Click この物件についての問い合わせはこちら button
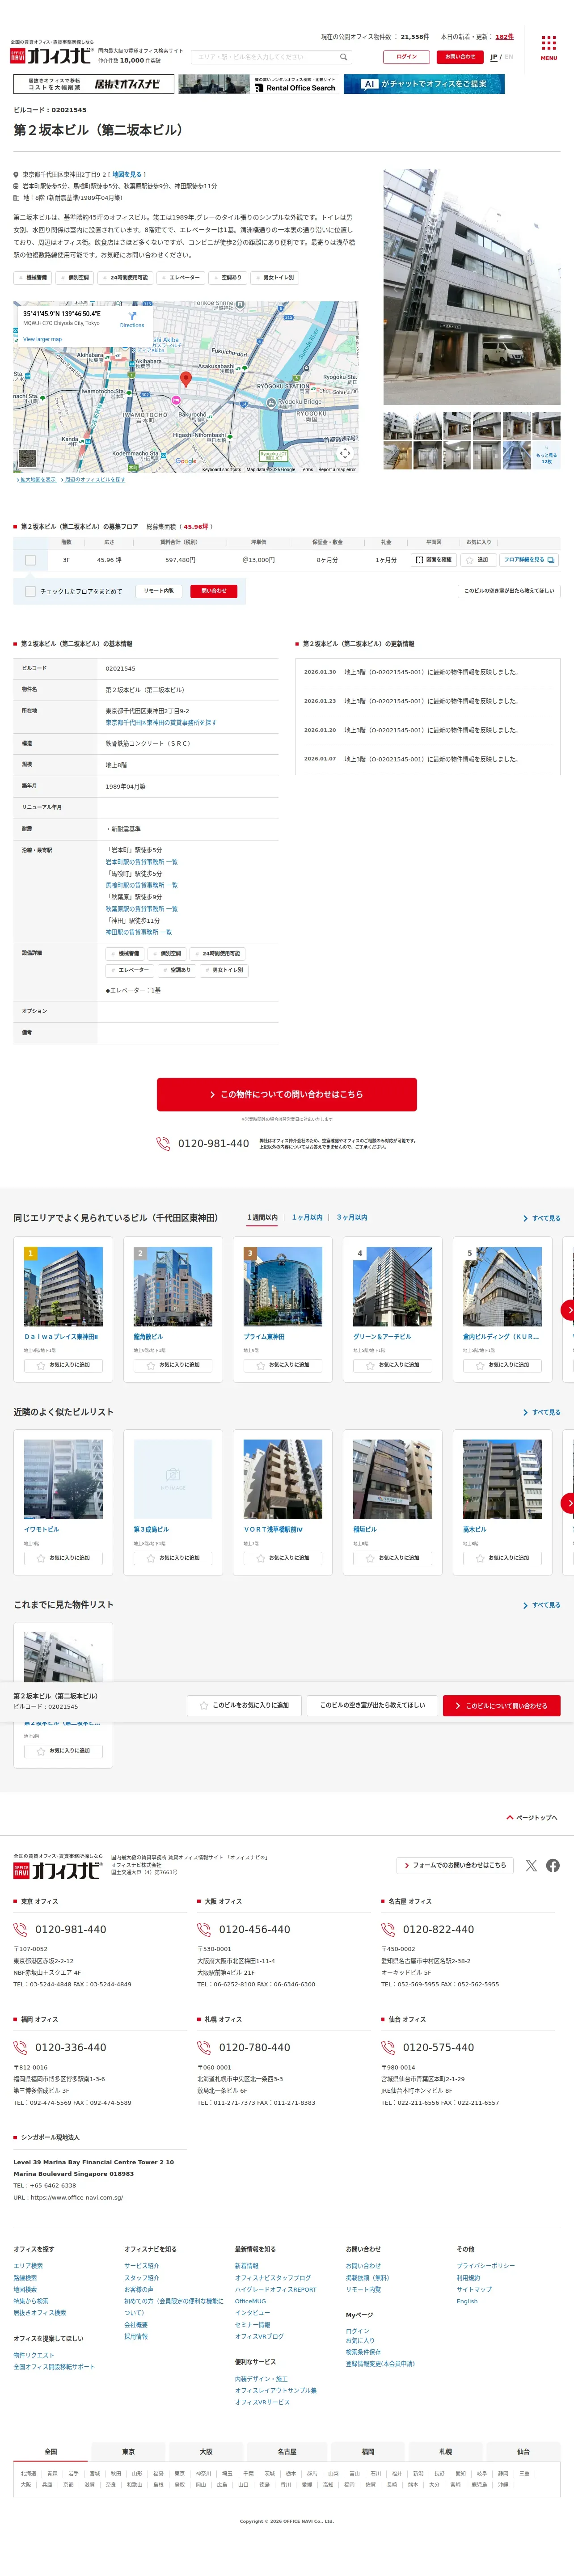 (287, 1094)
